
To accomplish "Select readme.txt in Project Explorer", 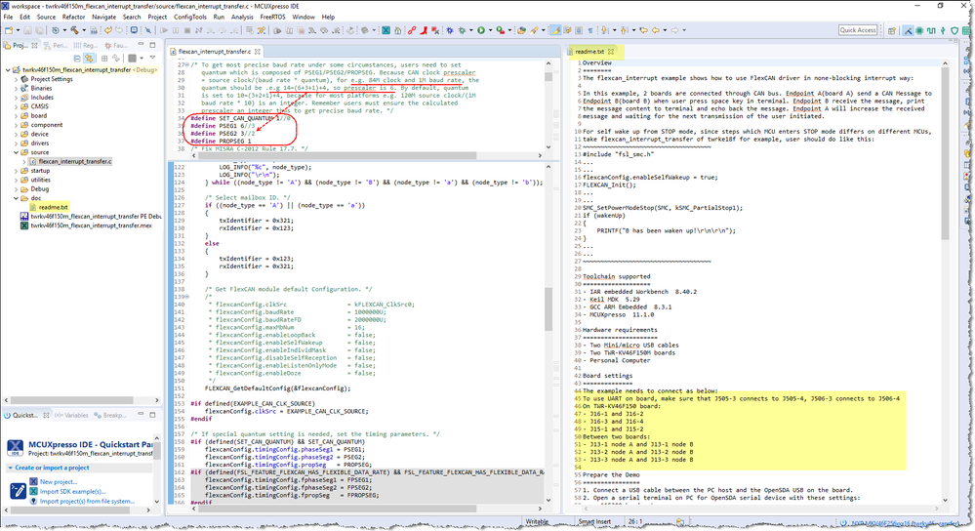I will click(x=53, y=207).
